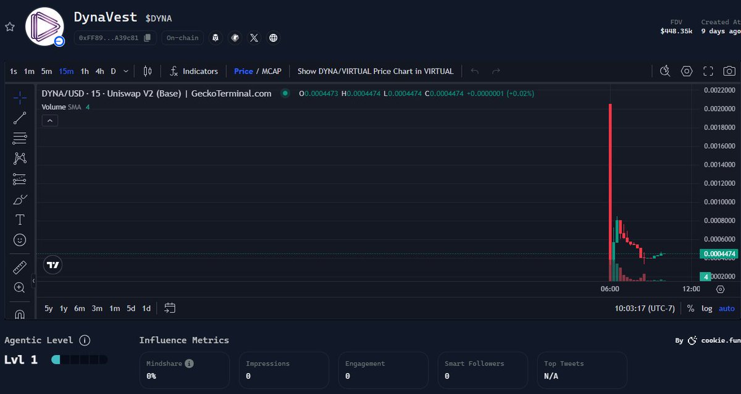Show Agentic Level info tooltip icon

point(85,340)
